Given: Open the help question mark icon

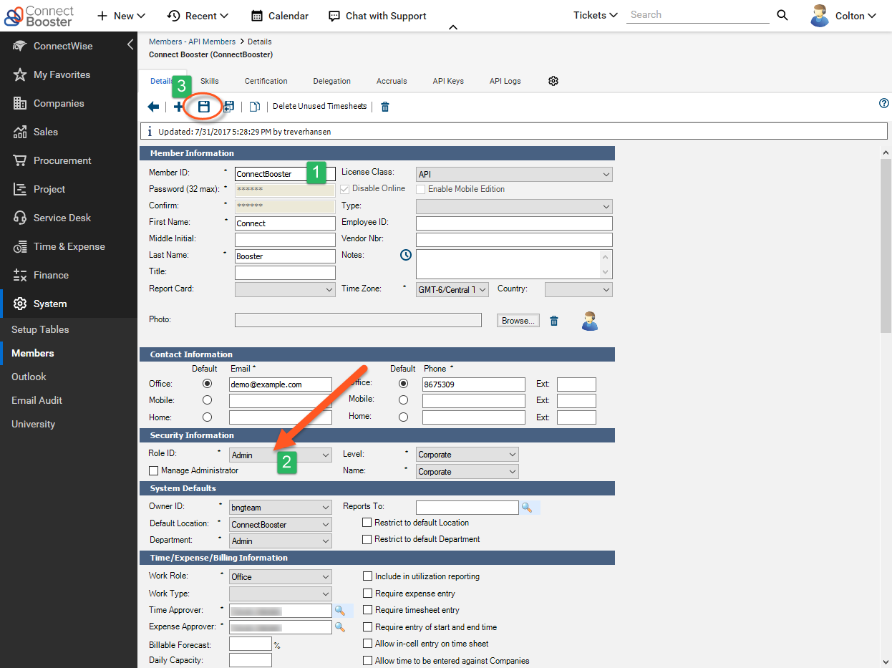Looking at the screenshot, I should (884, 103).
